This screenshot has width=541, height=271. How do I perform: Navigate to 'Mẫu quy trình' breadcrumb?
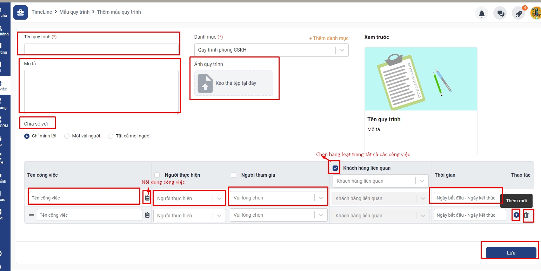[x=74, y=12]
